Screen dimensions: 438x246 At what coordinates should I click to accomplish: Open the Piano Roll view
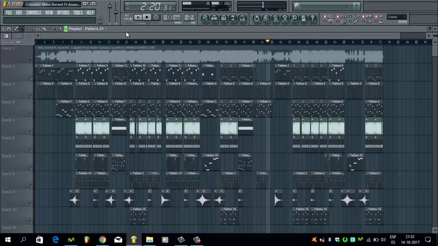pos(223,18)
